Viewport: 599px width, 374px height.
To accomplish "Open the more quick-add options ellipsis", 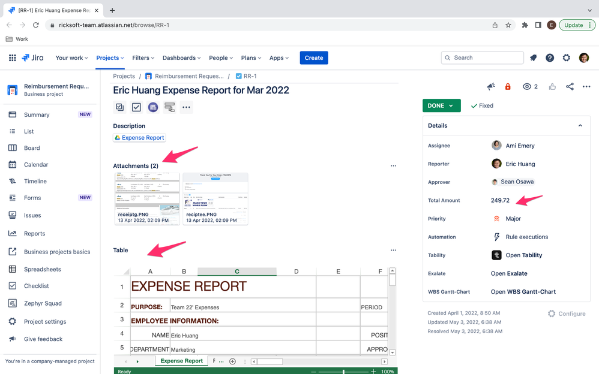I will (x=186, y=107).
